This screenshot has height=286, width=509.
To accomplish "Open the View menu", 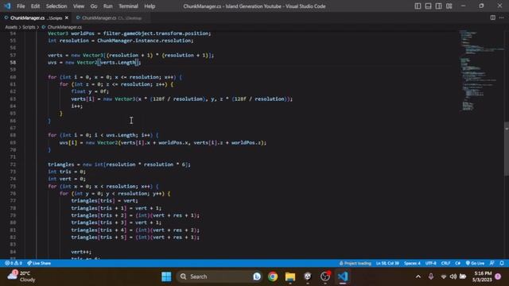I will [78, 6].
